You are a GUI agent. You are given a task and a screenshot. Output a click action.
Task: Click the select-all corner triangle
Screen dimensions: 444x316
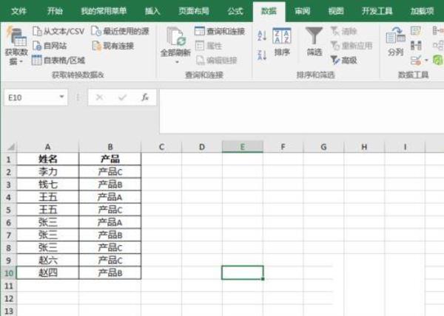click(x=11, y=147)
